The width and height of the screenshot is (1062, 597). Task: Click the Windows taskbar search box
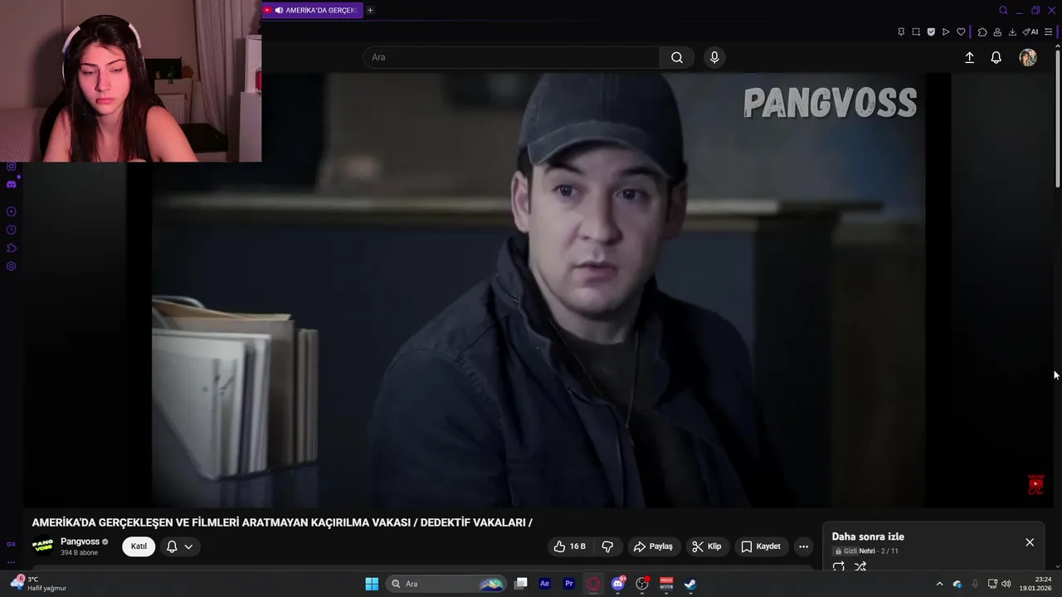[x=448, y=584]
